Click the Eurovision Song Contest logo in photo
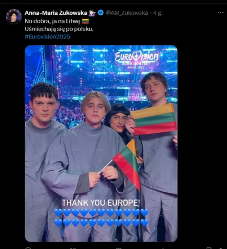This screenshot has width=227, height=249. coord(137,59)
